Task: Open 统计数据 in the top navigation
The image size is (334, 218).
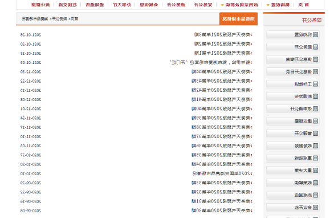Action: 40,5
